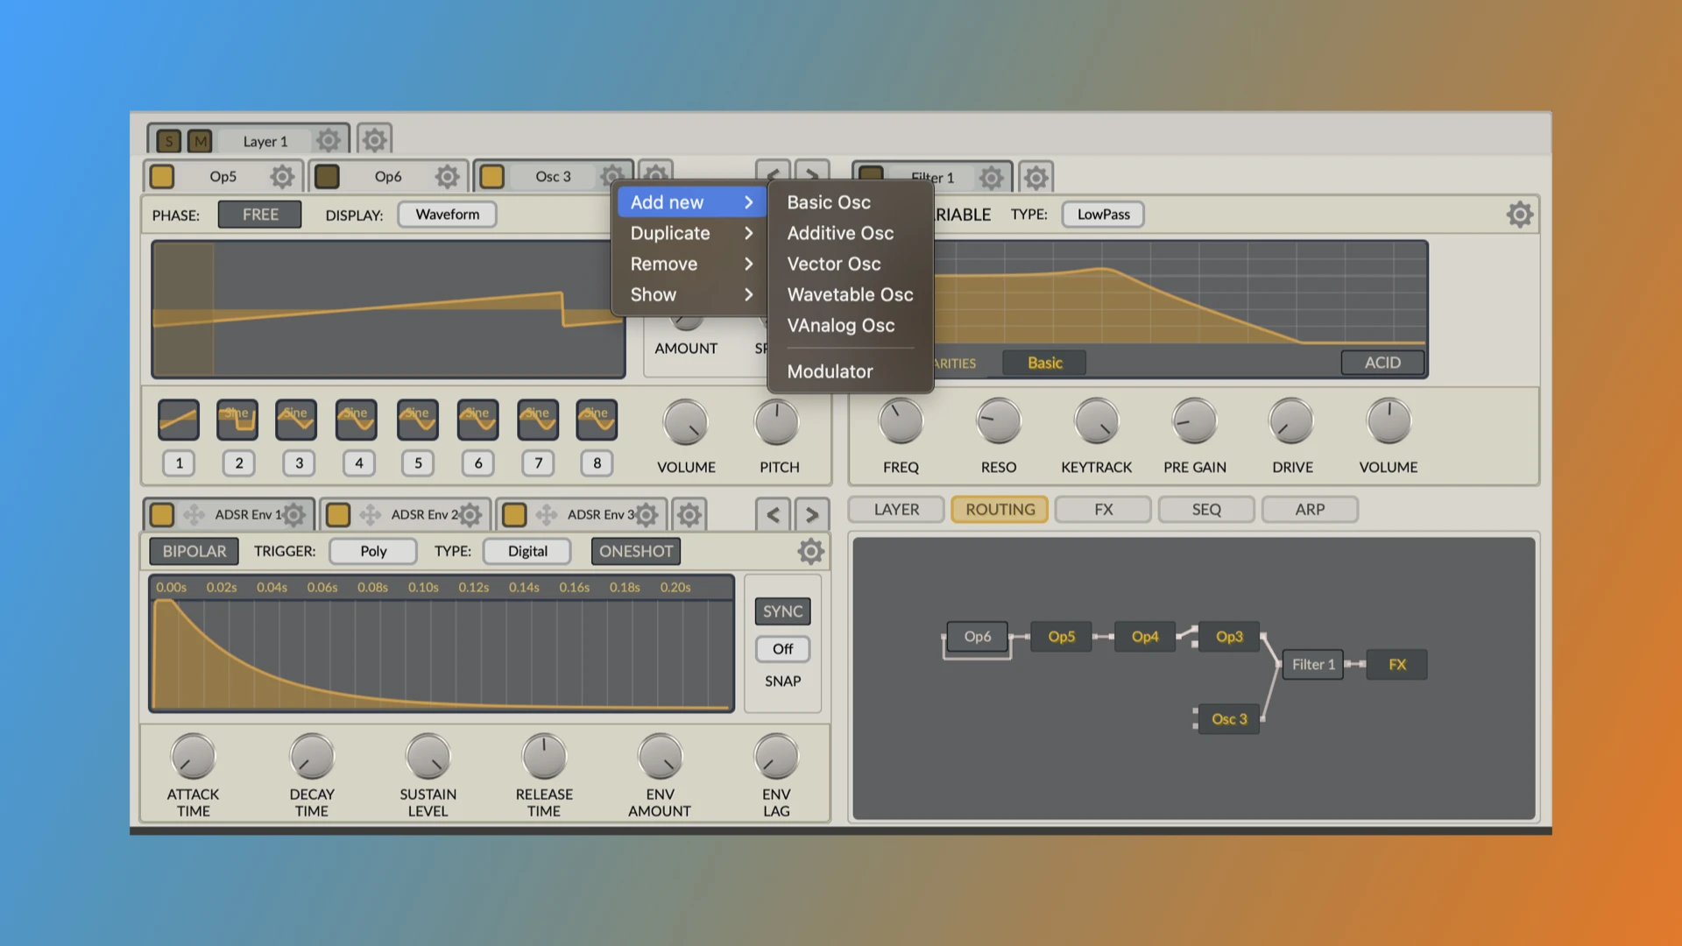Click the filter RESO knob
The width and height of the screenshot is (1682, 946).
(998, 422)
